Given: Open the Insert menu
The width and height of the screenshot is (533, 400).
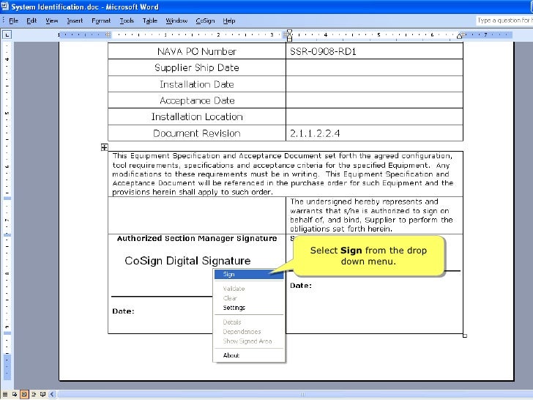Looking at the screenshot, I should point(75,21).
